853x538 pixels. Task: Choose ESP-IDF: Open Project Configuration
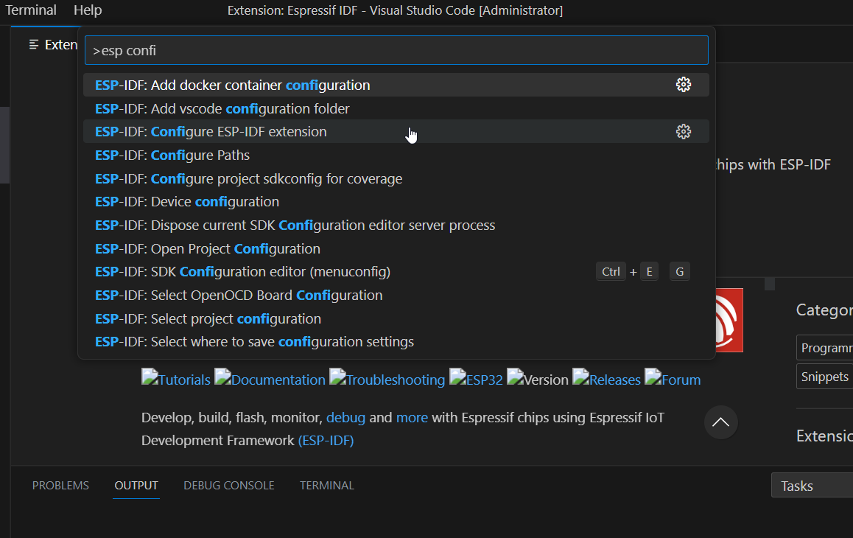pos(396,248)
